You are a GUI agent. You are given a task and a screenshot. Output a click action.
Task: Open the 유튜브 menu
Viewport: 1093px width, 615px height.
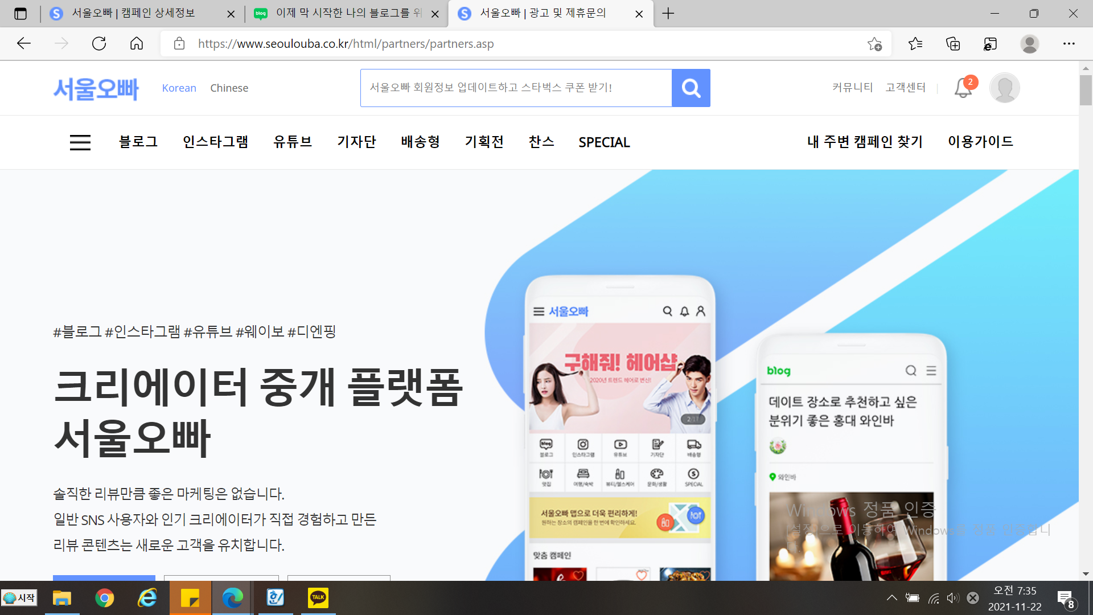click(x=293, y=142)
